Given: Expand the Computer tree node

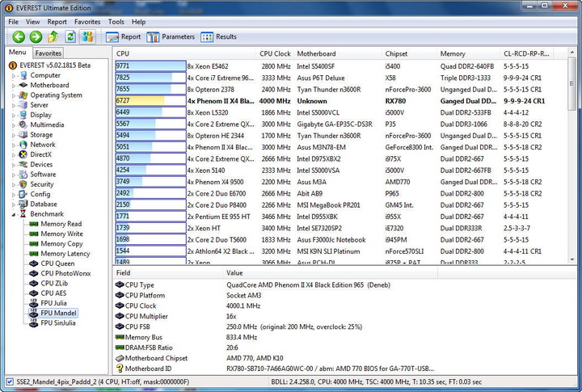Looking at the screenshot, I should (14, 76).
